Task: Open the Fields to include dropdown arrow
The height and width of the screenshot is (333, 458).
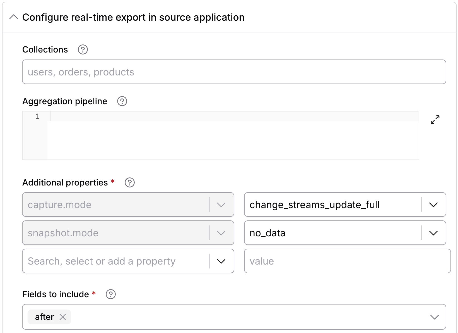Action: [x=435, y=317]
